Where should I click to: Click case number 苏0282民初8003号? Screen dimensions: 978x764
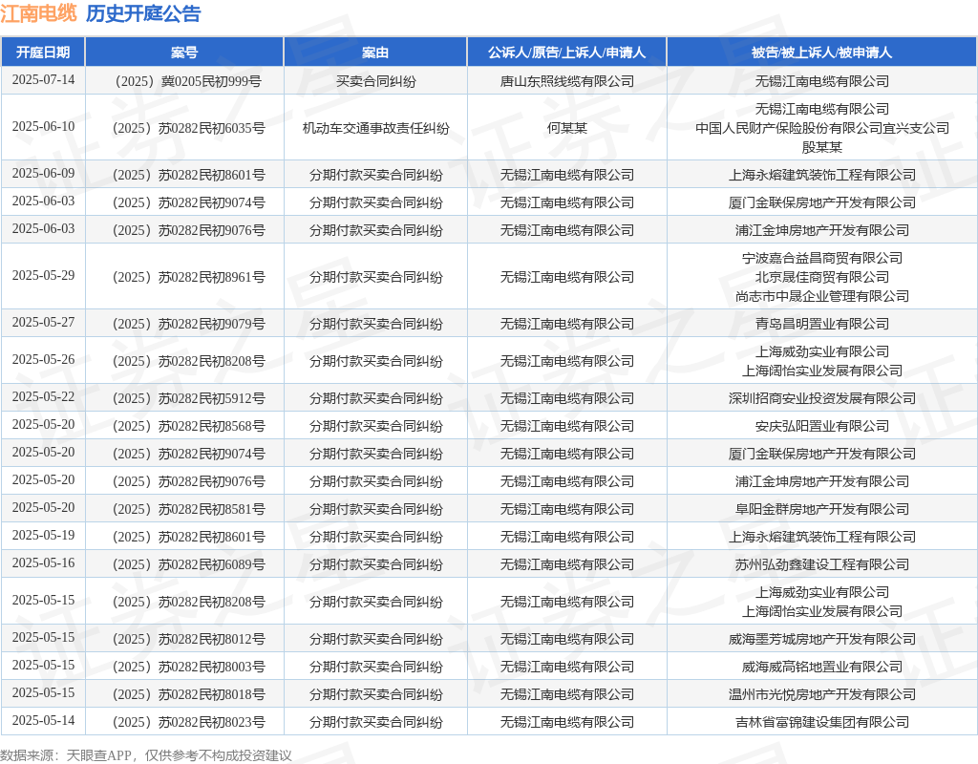coord(188,667)
